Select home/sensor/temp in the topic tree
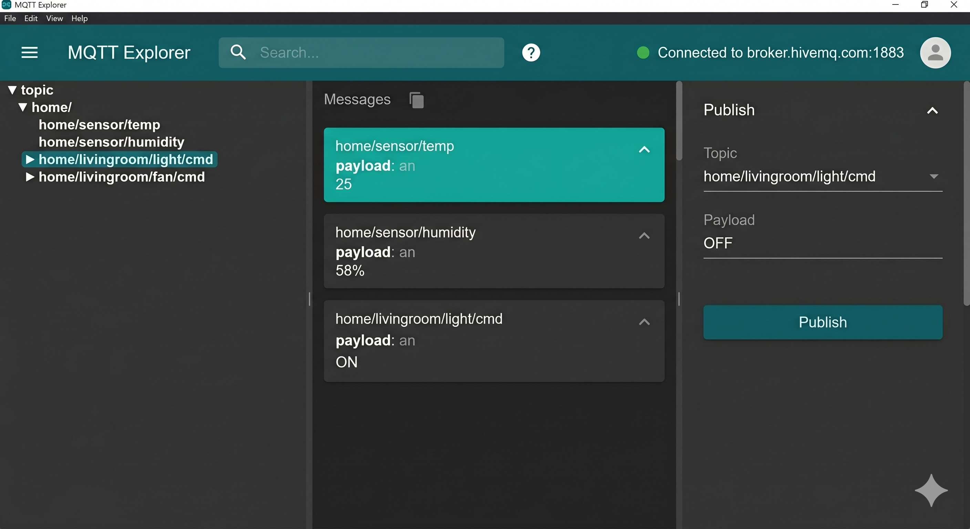970x529 pixels. (100, 125)
